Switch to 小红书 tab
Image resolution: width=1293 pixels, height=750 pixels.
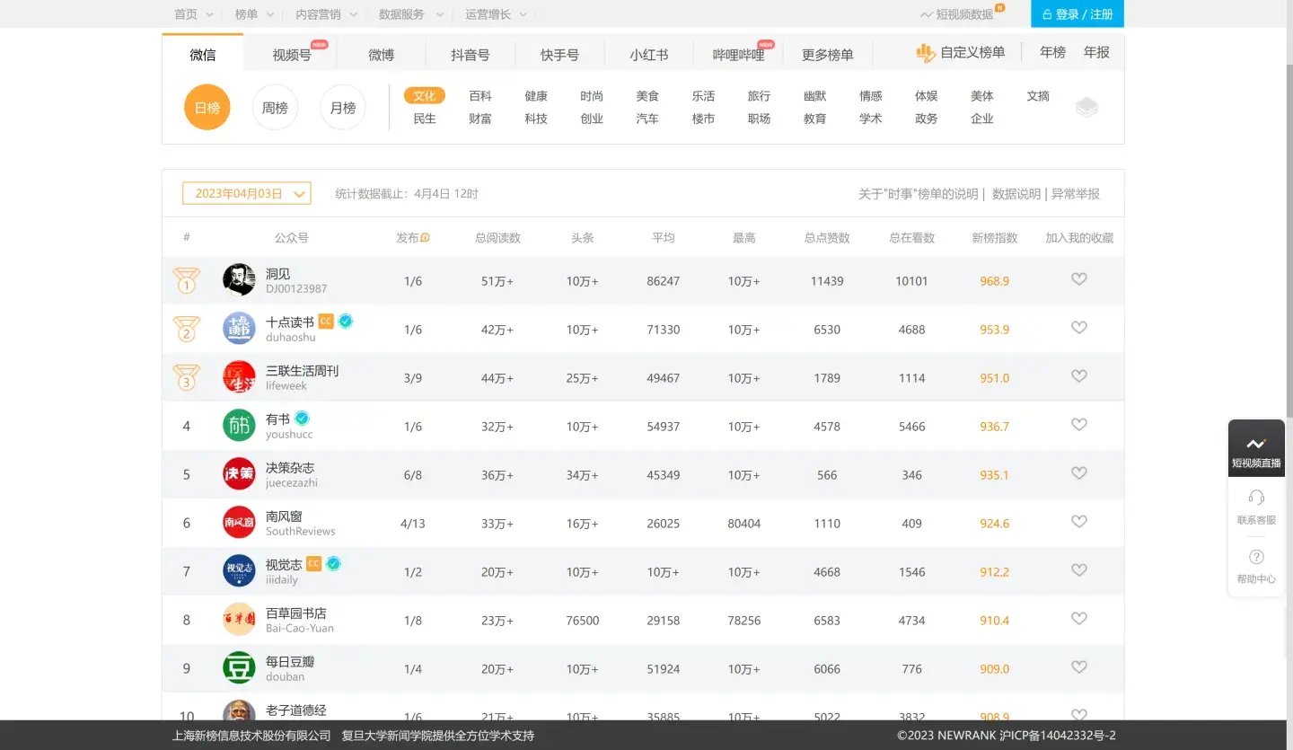[x=649, y=55]
